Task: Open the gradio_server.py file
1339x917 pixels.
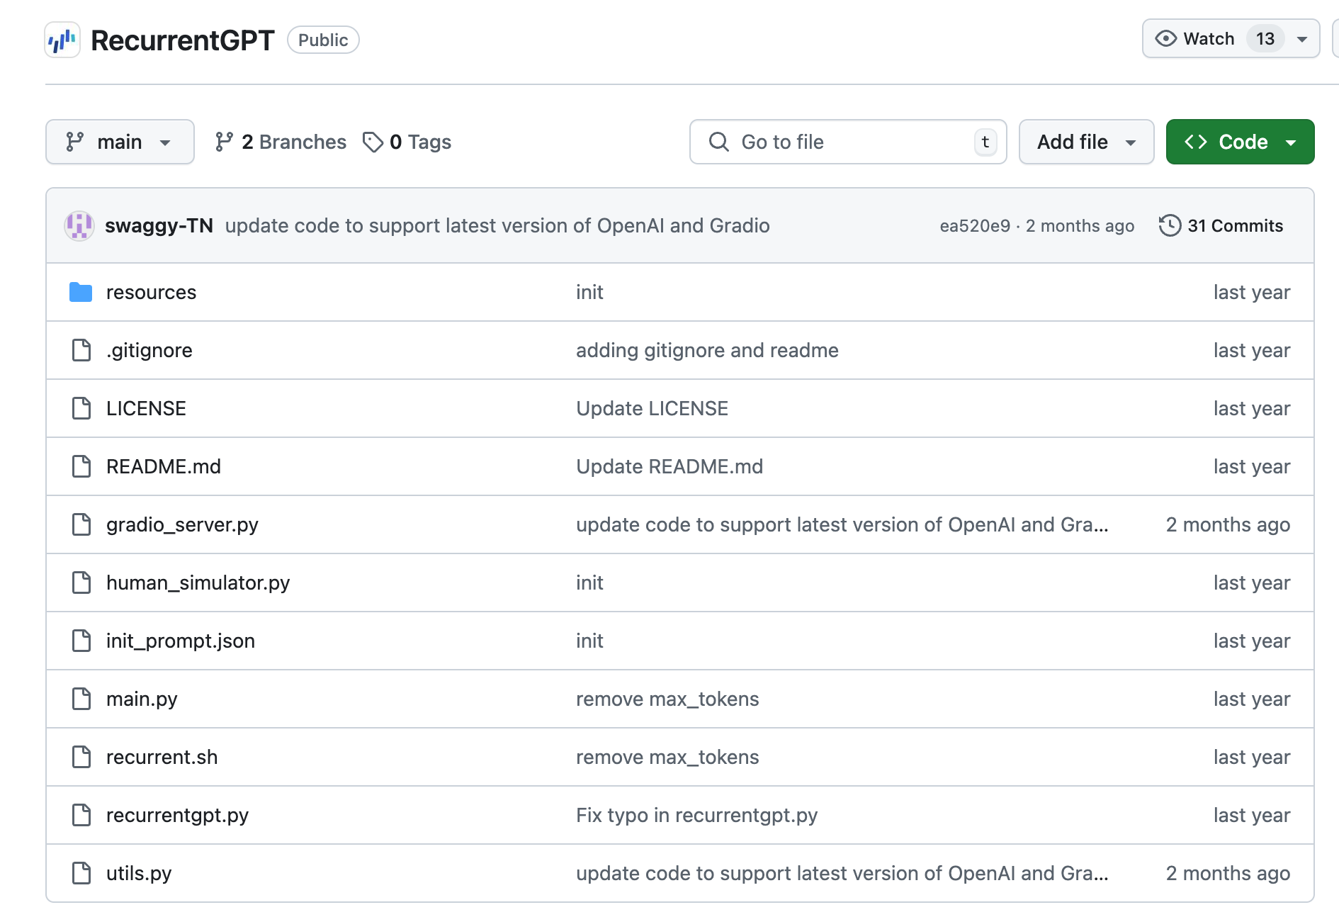Action: click(x=182, y=524)
